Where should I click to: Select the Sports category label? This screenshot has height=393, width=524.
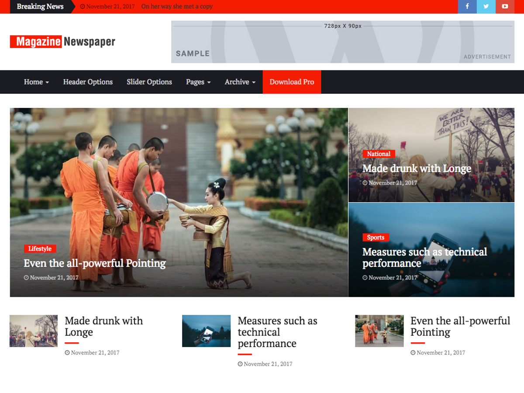[376, 237]
